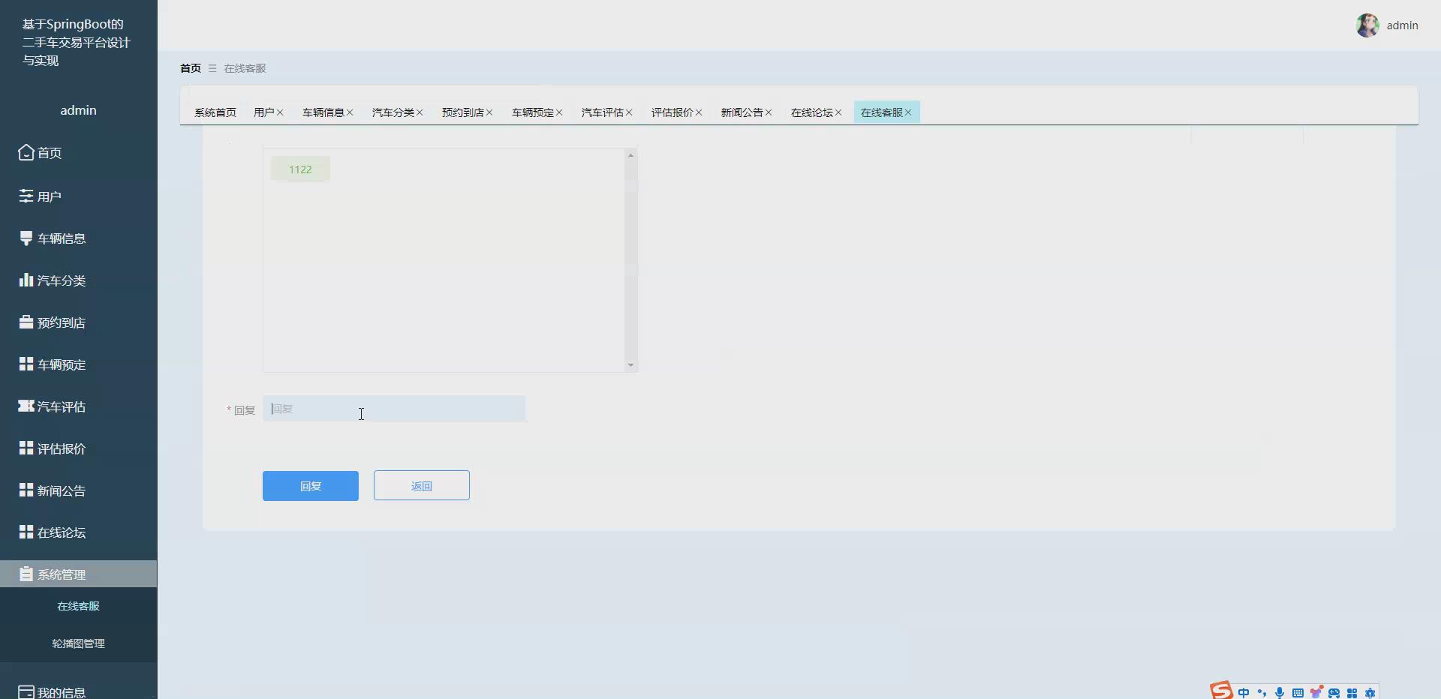Image resolution: width=1441 pixels, height=699 pixels.
Task: Click 在线客服 text in the breadcrumb
Action: click(245, 68)
